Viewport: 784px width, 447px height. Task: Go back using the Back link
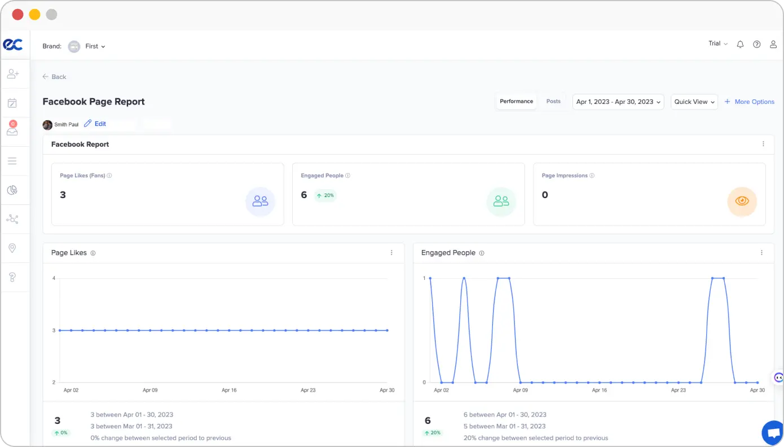(55, 77)
